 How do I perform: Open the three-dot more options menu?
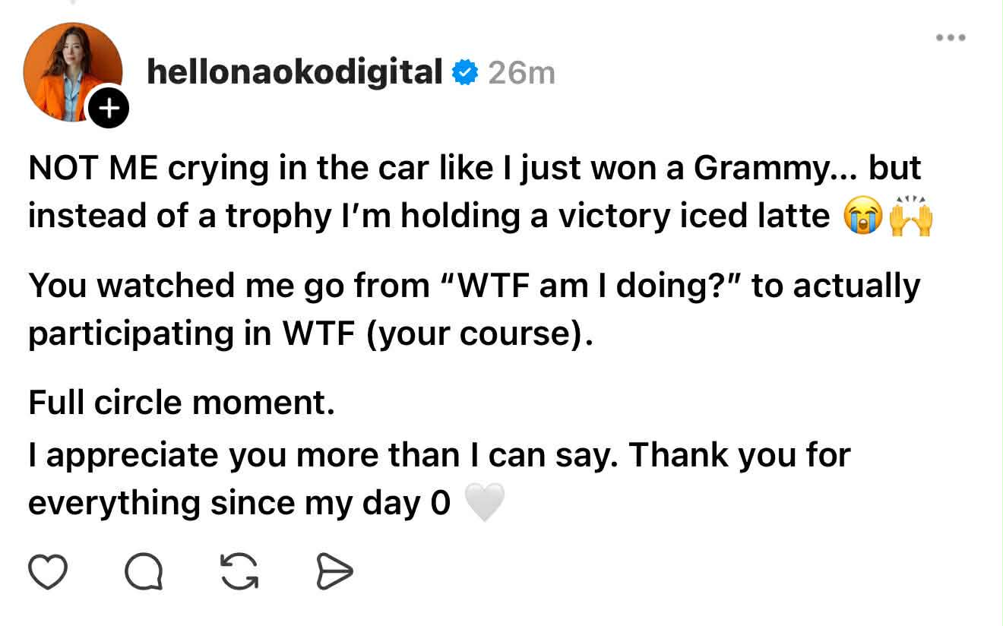951,37
